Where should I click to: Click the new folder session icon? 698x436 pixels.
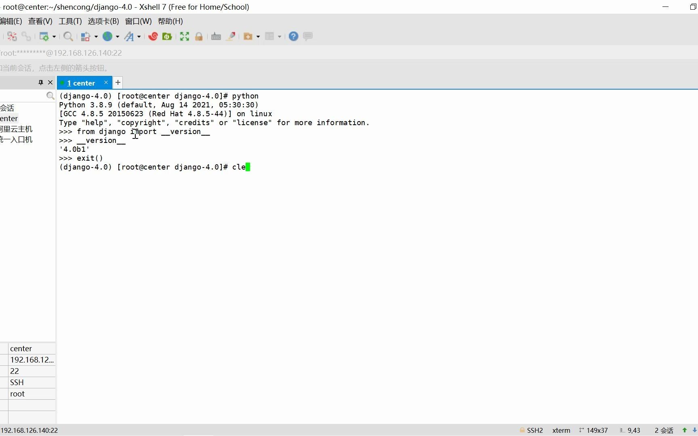point(248,37)
